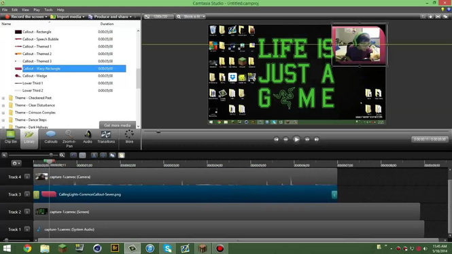Expand Theme - Dance Steps folder
The height and width of the screenshot is (254, 452).
[x=3, y=120]
